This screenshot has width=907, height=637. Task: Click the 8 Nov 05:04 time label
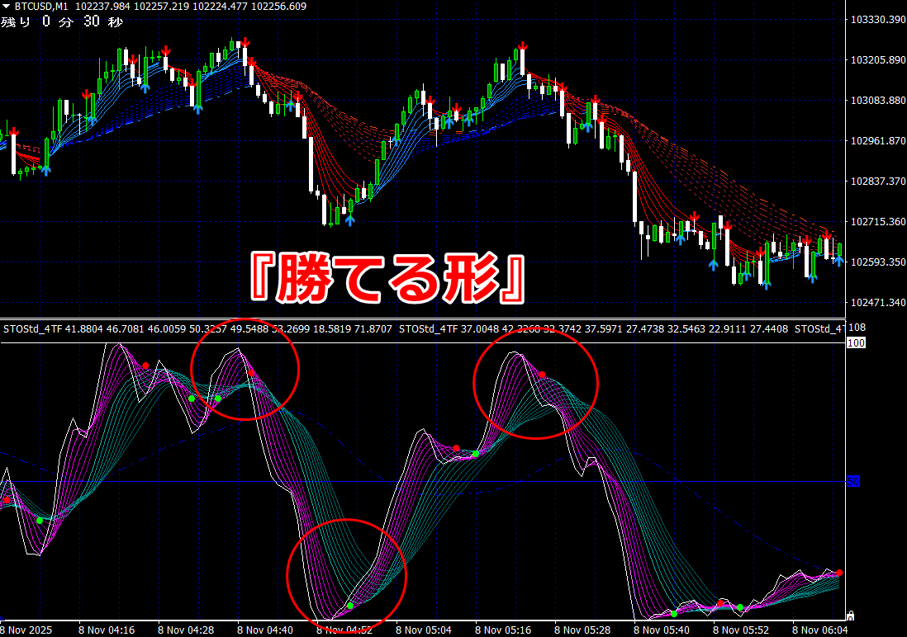pyautogui.click(x=424, y=630)
